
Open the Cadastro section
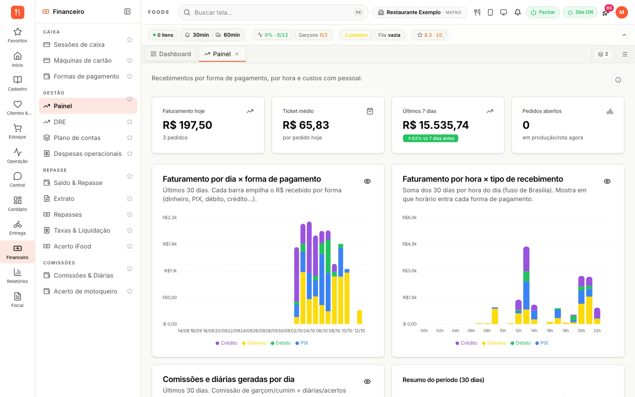pos(17,83)
